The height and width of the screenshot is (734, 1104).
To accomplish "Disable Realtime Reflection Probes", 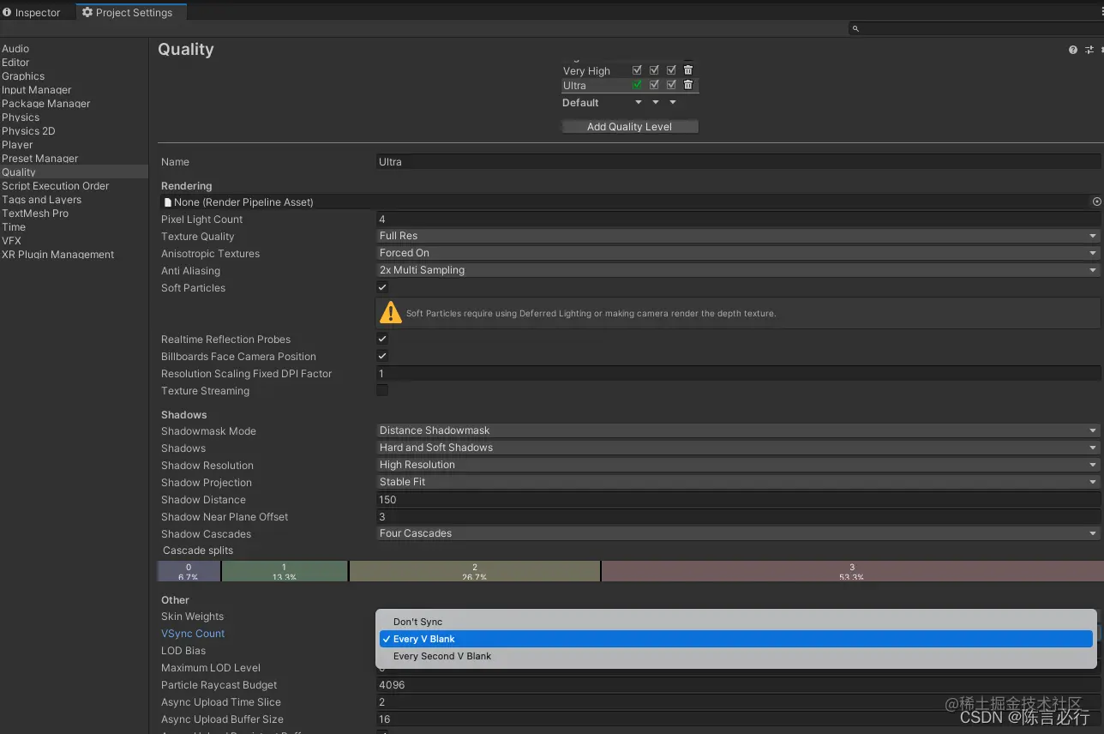I will coord(382,339).
